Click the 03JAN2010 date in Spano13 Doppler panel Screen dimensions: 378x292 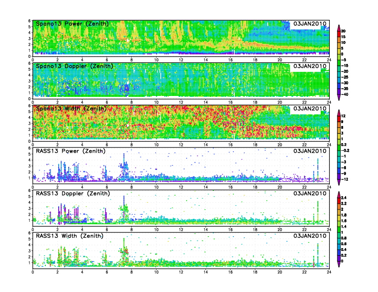click(x=310, y=66)
